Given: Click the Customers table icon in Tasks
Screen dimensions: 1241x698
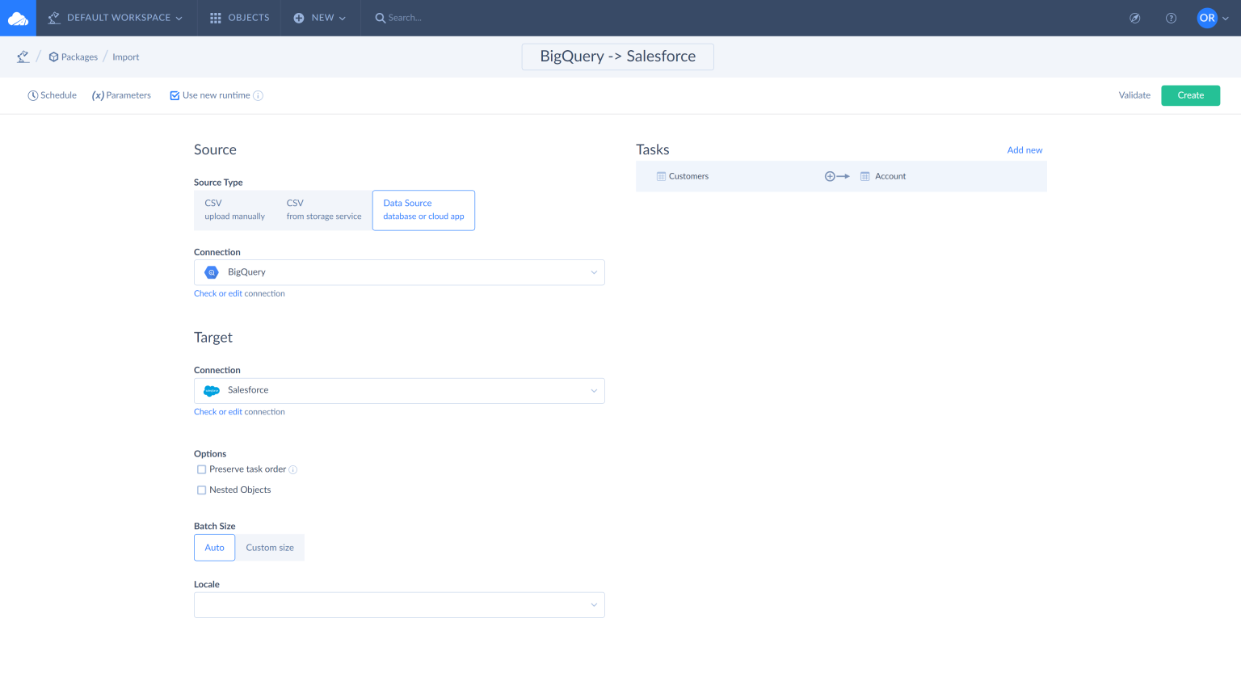Looking at the screenshot, I should (661, 175).
